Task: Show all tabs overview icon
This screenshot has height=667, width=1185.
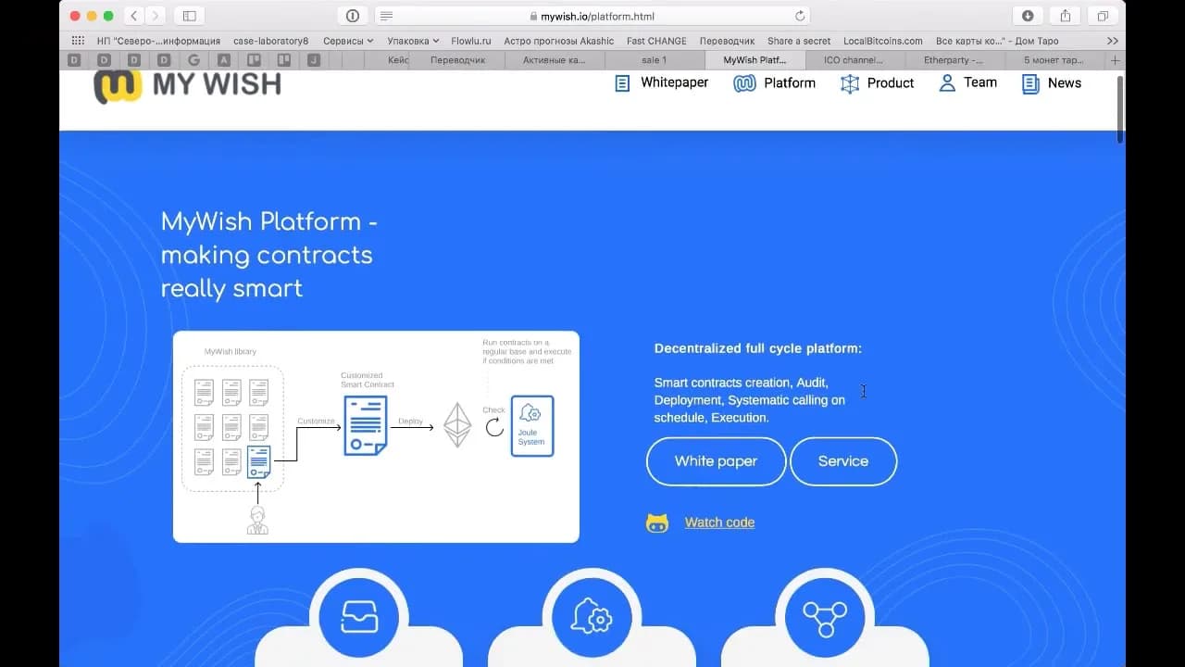Action: pos(1103,16)
